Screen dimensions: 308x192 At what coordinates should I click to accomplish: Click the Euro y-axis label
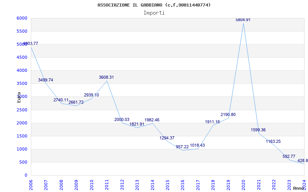point(19,97)
